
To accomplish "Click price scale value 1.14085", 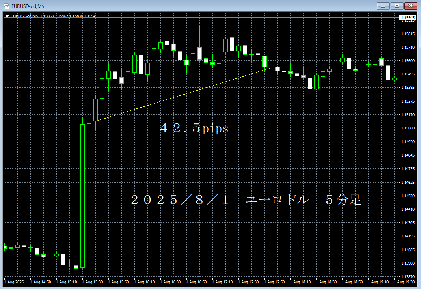I will [x=408, y=250].
